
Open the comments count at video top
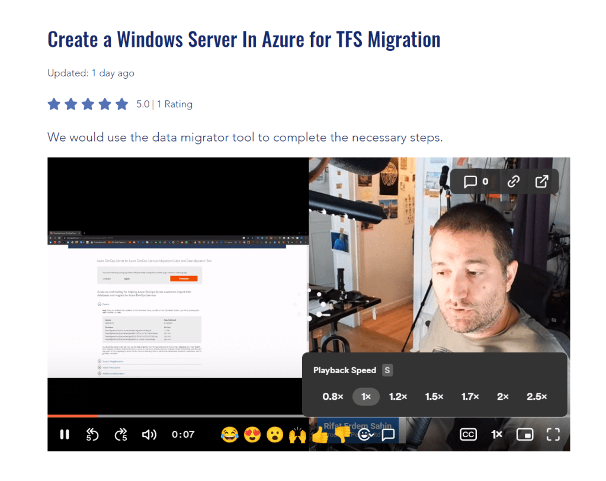point(476,181)
